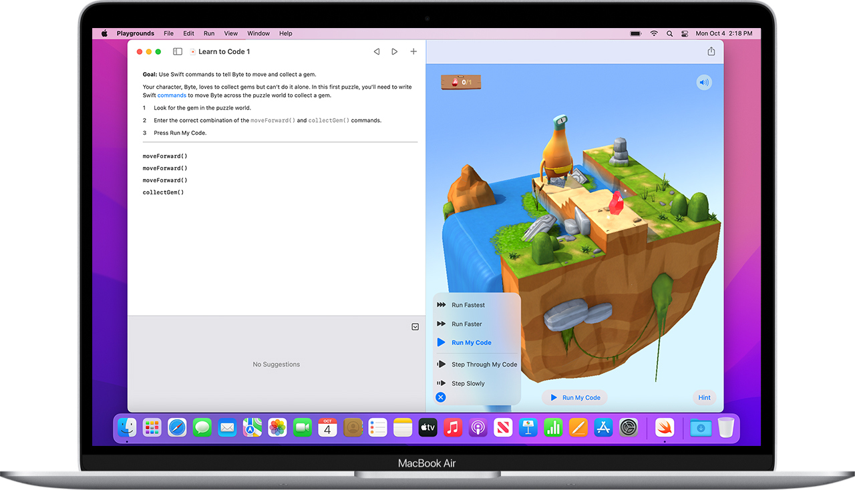The width and height of the screenshot is (855, 490).
Task: Open Music from the Dock
Action: [x=453, y=427]
